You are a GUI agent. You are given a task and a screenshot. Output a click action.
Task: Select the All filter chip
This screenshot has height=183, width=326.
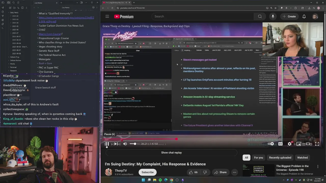tap(246, 158)
